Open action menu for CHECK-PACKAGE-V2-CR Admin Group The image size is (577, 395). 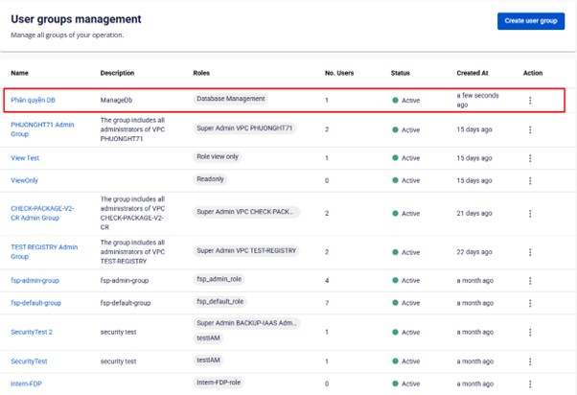coord(530,214)
